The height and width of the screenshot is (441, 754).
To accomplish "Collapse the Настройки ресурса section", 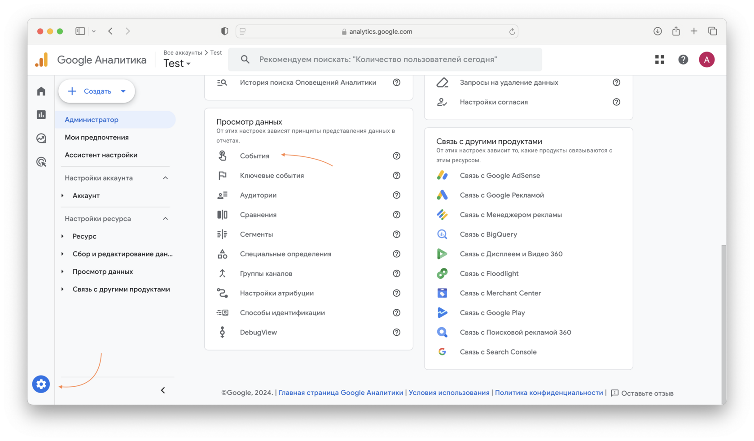I will [165, 219].
